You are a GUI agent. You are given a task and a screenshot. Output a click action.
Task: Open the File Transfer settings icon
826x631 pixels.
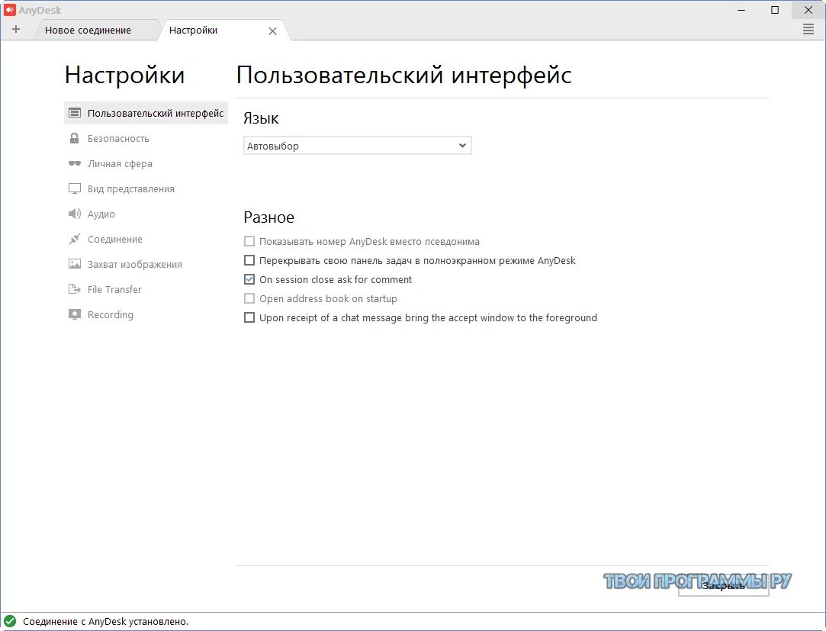(x=75, y=289)
